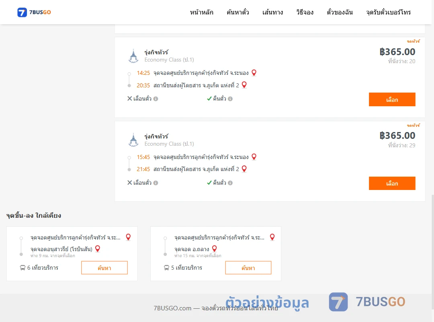Click ฿365.00 price of 15:45 trip
Image resolution: width=434 pixels, height=322 pixels.
pyautogui.click(x=397, y=136)
